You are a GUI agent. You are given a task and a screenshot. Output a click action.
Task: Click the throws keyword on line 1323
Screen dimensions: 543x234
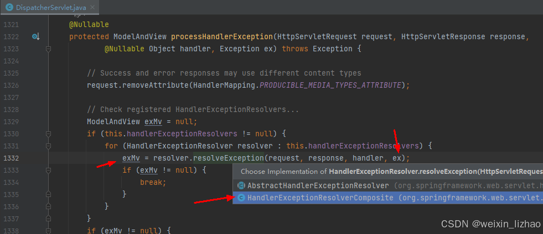pyautogui.click(x=295, y=49)
